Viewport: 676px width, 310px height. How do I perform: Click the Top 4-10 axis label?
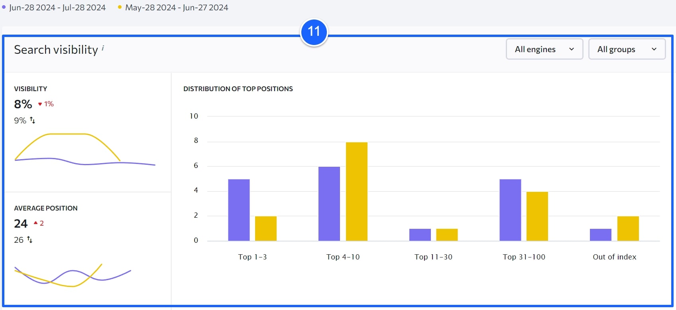(x=343, y=257)
